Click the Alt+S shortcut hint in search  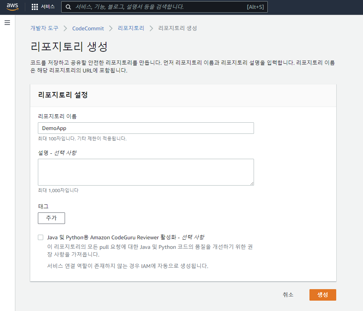click(x=255, y=7)
